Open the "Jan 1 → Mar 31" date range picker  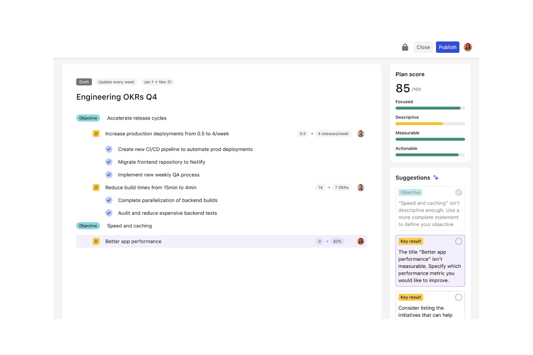157,82
